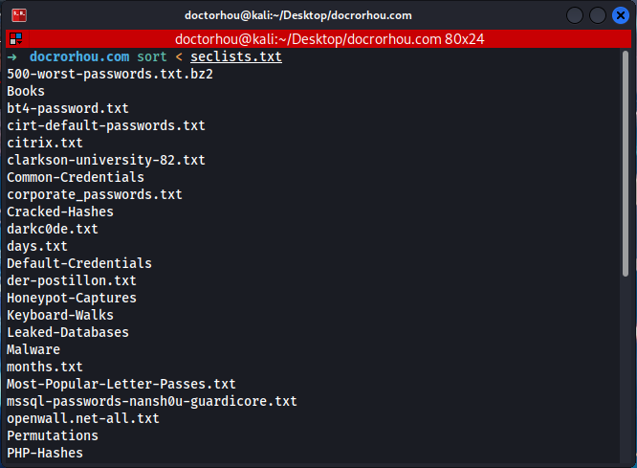Click the Books line
637x468 pixels.
(26, 91)
